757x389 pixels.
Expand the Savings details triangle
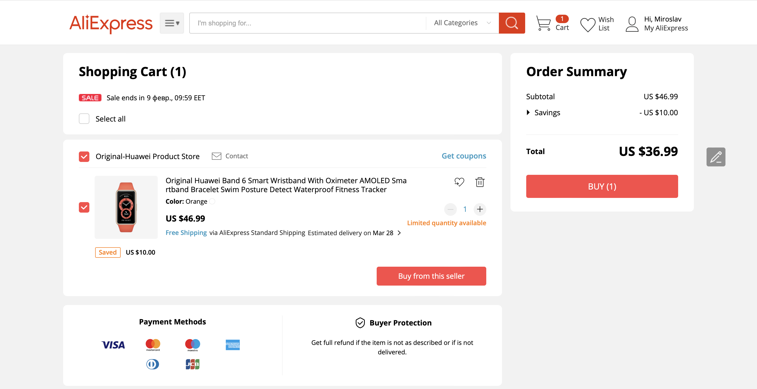click(x=528, y=112)
